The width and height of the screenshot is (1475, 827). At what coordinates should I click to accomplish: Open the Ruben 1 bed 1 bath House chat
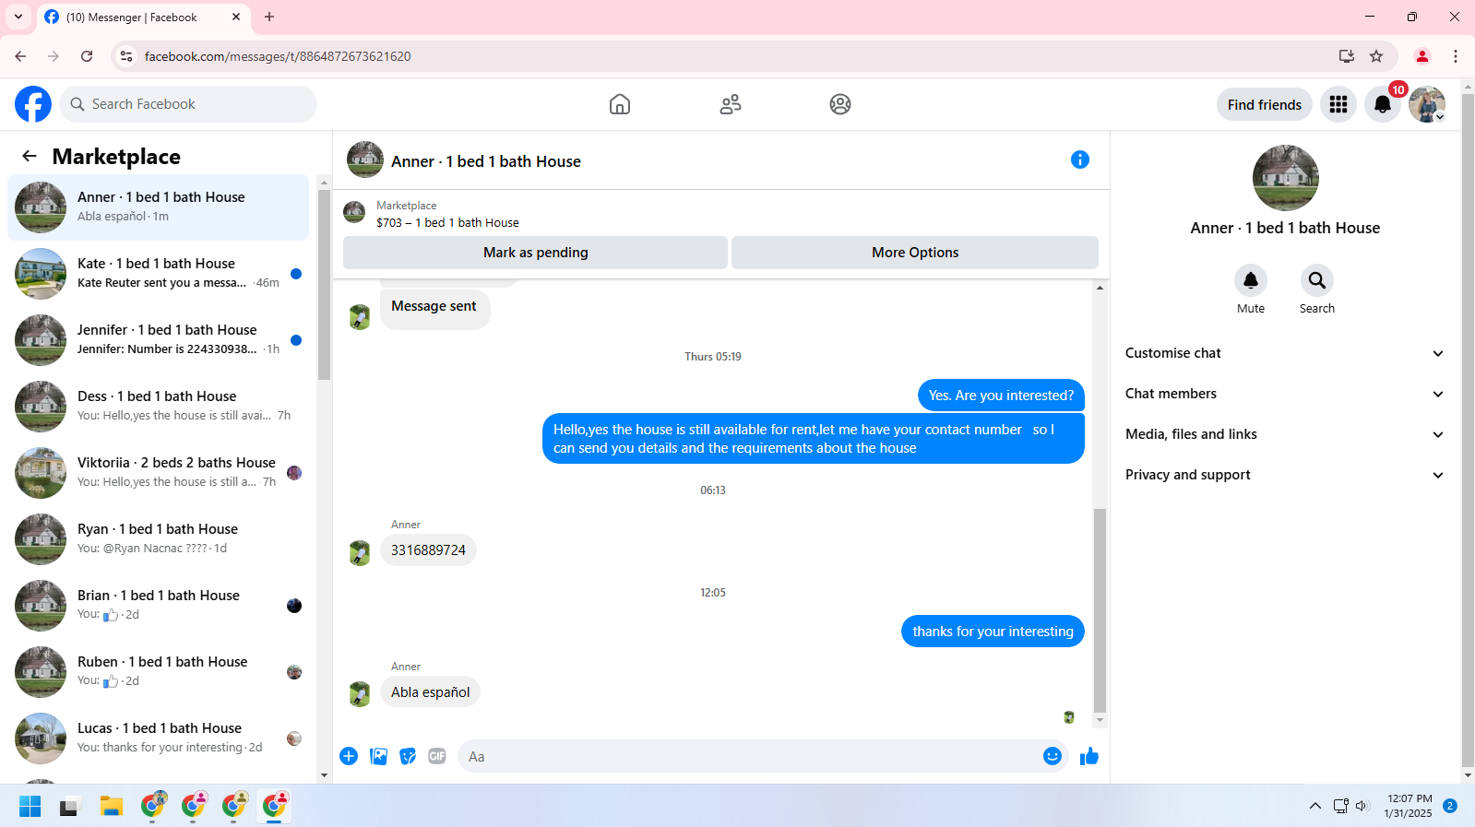point(158,672)
